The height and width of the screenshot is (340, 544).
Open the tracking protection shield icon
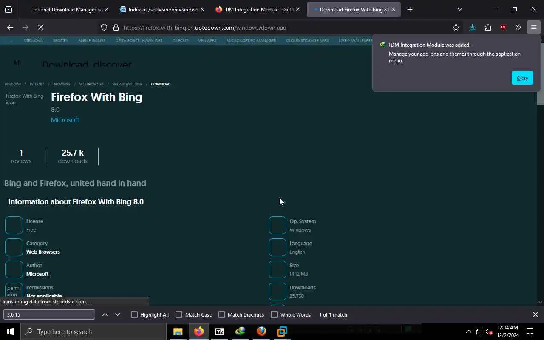[x=104, y=28]
